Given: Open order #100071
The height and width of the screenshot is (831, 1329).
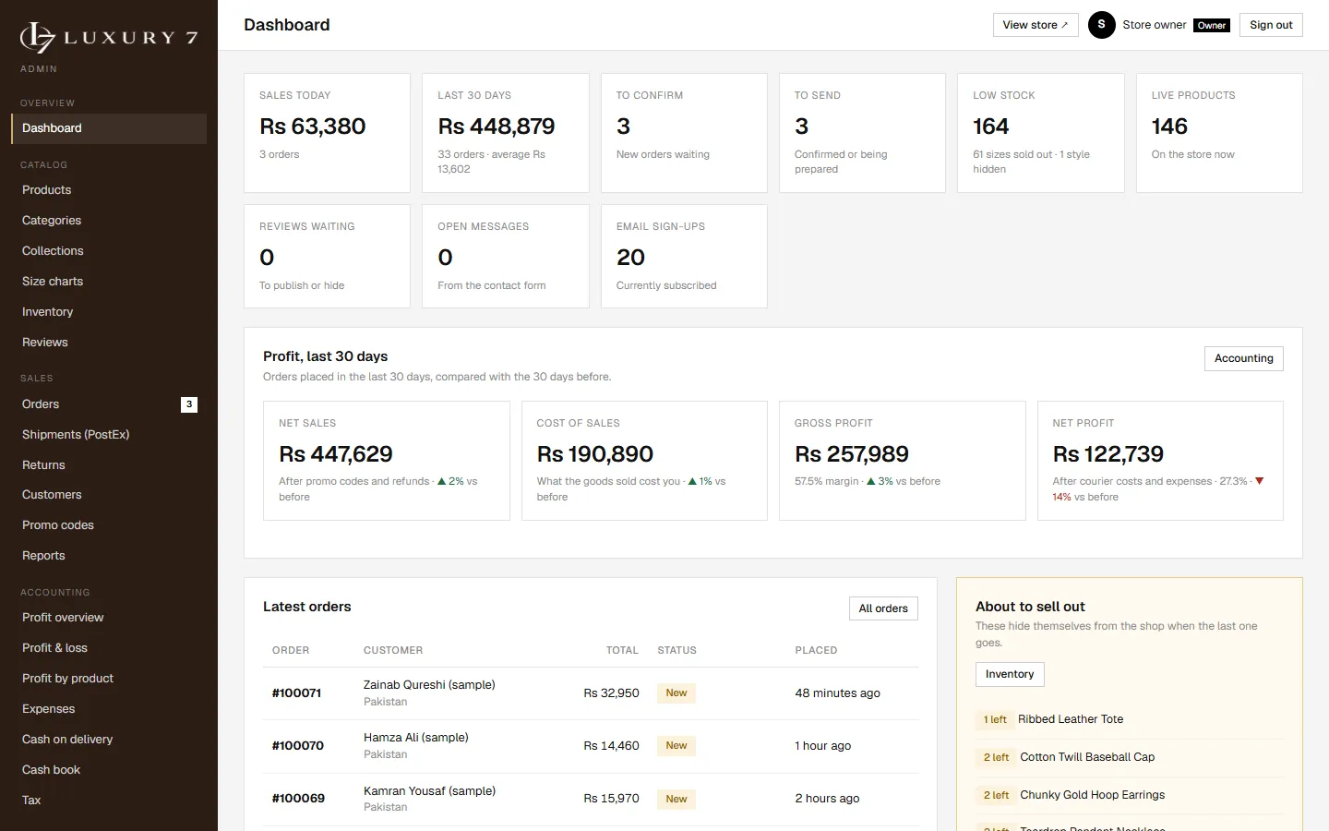Looking at the screenshot, I should (x=296, y=693).
